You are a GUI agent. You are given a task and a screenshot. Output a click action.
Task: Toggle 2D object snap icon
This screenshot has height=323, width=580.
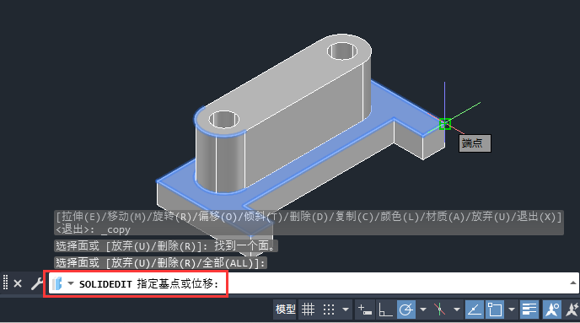click(495, 310)
